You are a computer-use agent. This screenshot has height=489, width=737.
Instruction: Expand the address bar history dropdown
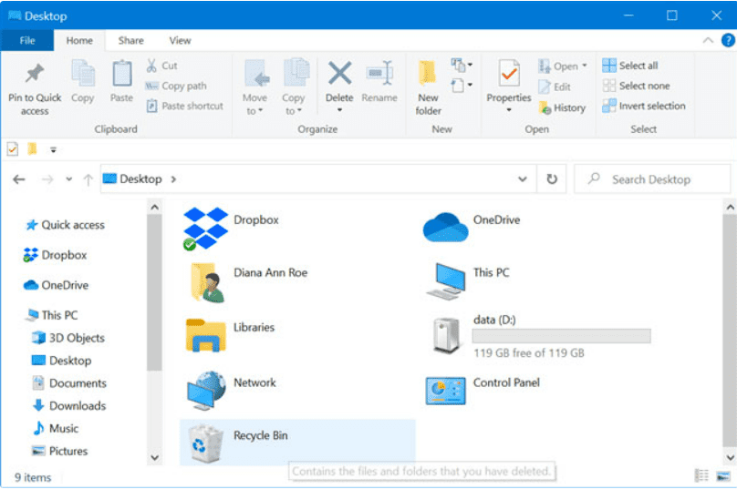point(523,179)
